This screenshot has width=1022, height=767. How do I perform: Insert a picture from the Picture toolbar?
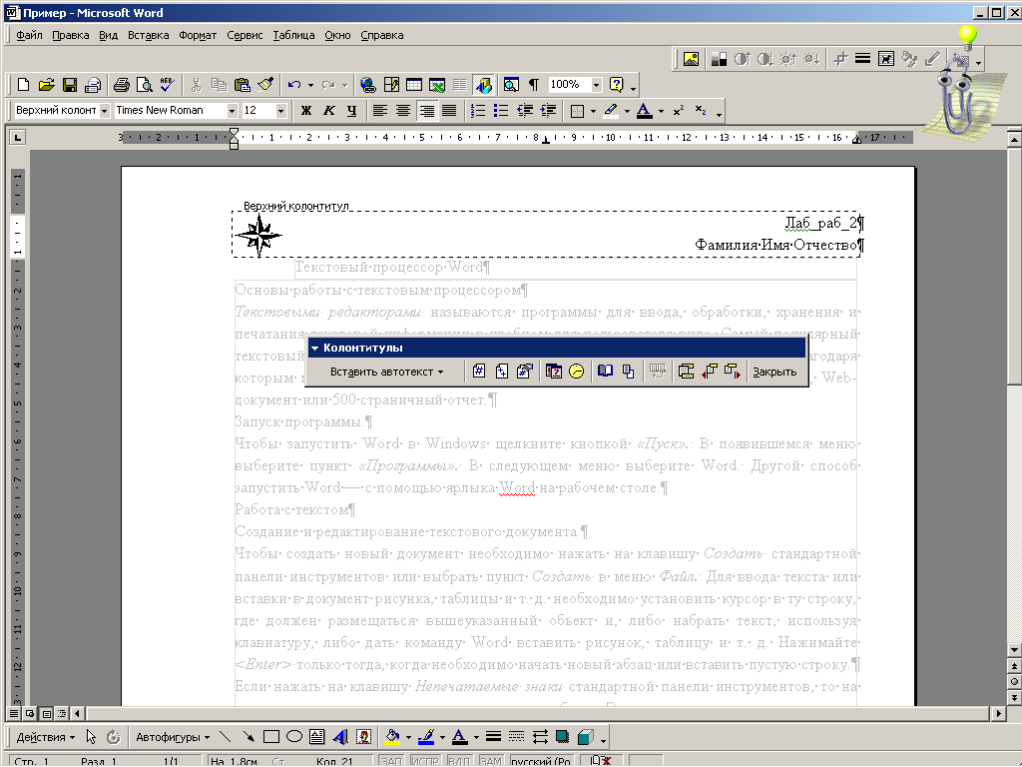(x=691, y=59)
